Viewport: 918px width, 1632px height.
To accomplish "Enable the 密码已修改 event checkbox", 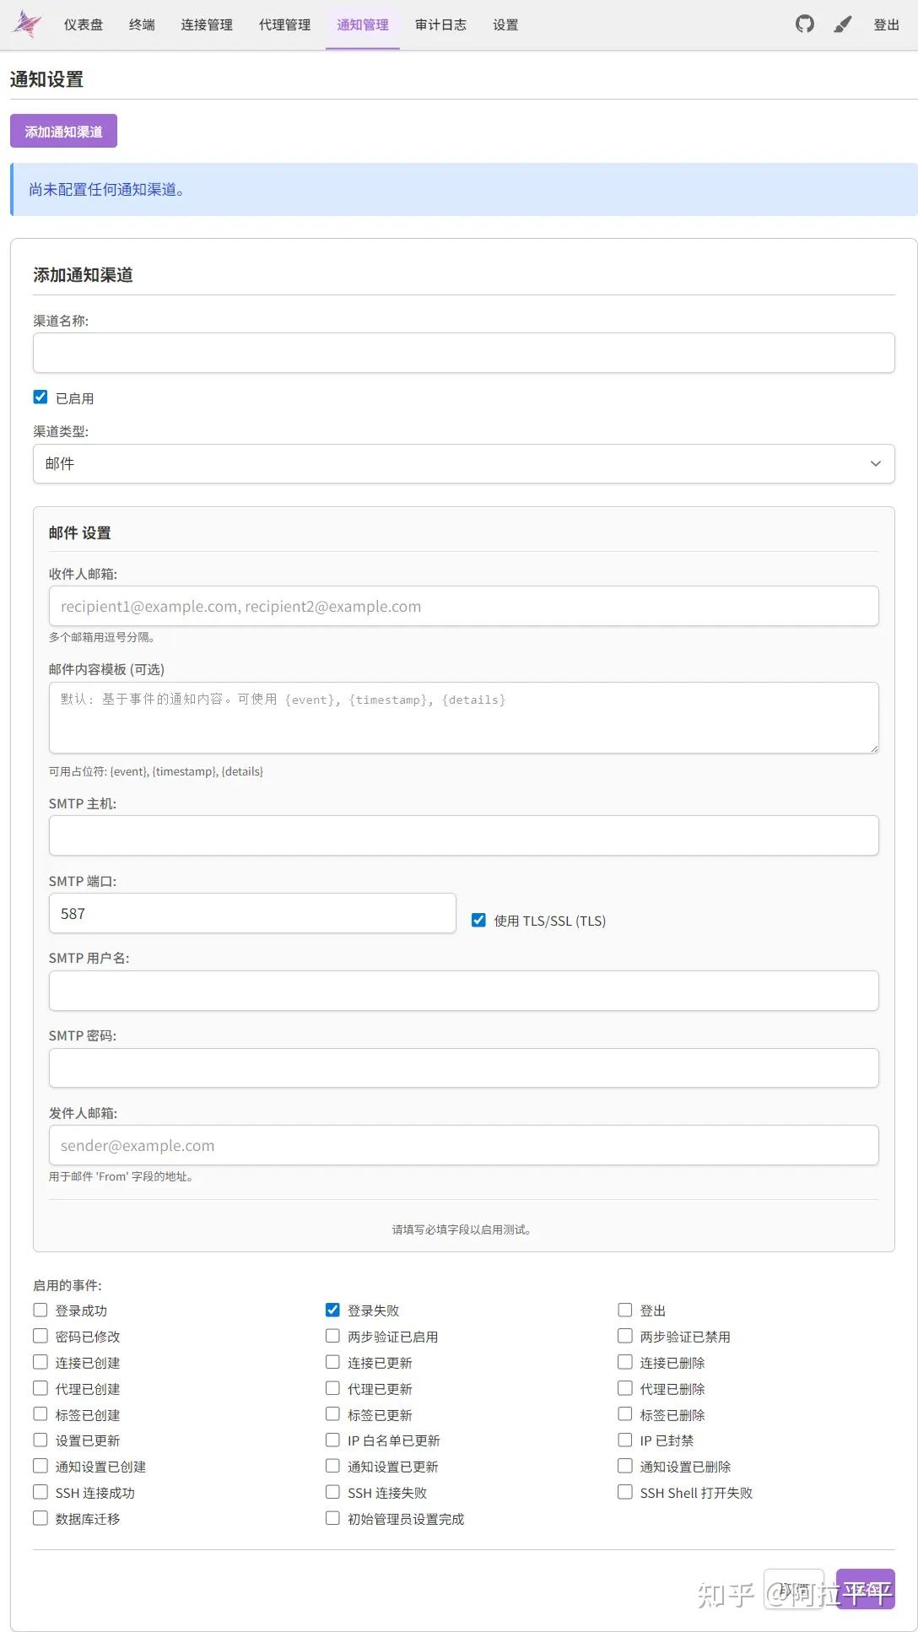I will click(40, 1336).
